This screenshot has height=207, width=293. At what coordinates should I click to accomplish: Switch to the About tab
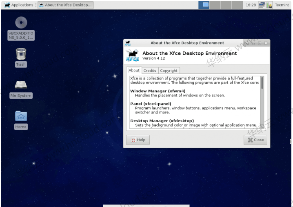(134, 70)
